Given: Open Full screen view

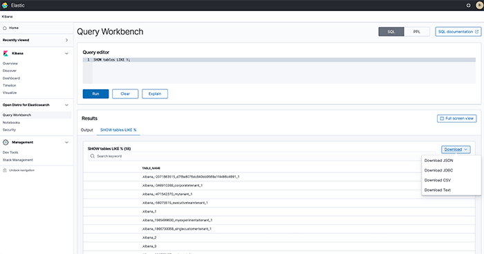Looking at the screenshot, I should pos(457,118).
